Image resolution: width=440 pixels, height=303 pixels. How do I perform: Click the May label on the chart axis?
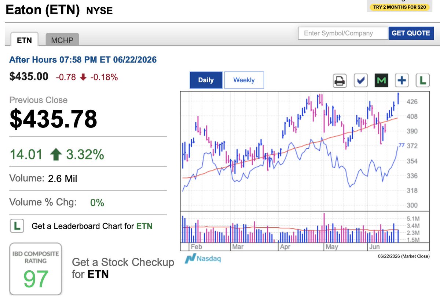pyautogui.click(x=332, y=247)
